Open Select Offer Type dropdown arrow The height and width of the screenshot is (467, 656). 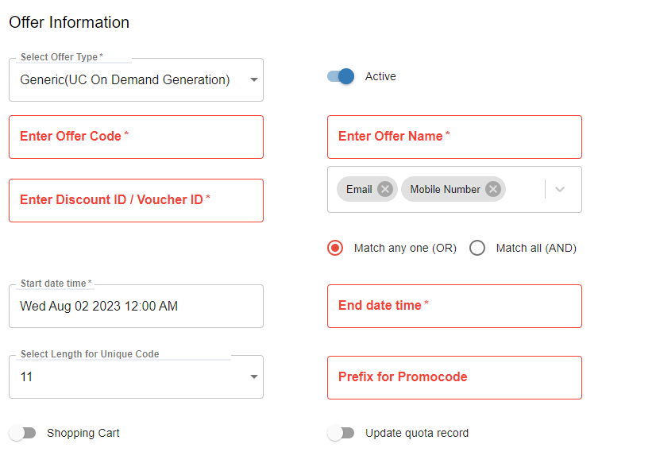253,79
